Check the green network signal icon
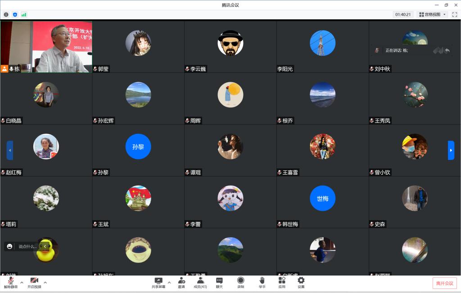The height and width of the screenshot is (293, 461). point(24,14)
